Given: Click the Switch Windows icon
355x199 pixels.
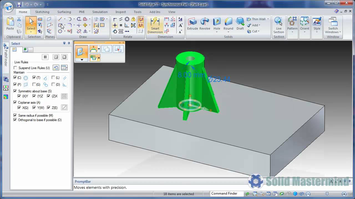Looking at the screenshot, I should pos(333,22).
